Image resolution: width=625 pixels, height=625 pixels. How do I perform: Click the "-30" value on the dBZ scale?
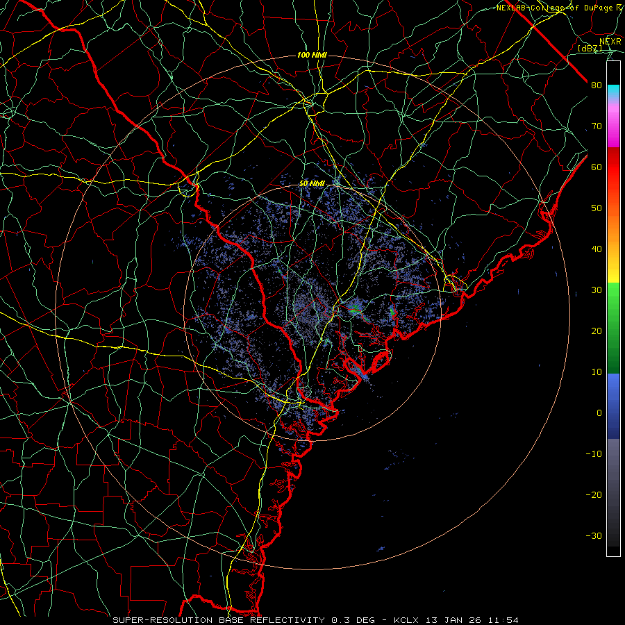(594, 536)
